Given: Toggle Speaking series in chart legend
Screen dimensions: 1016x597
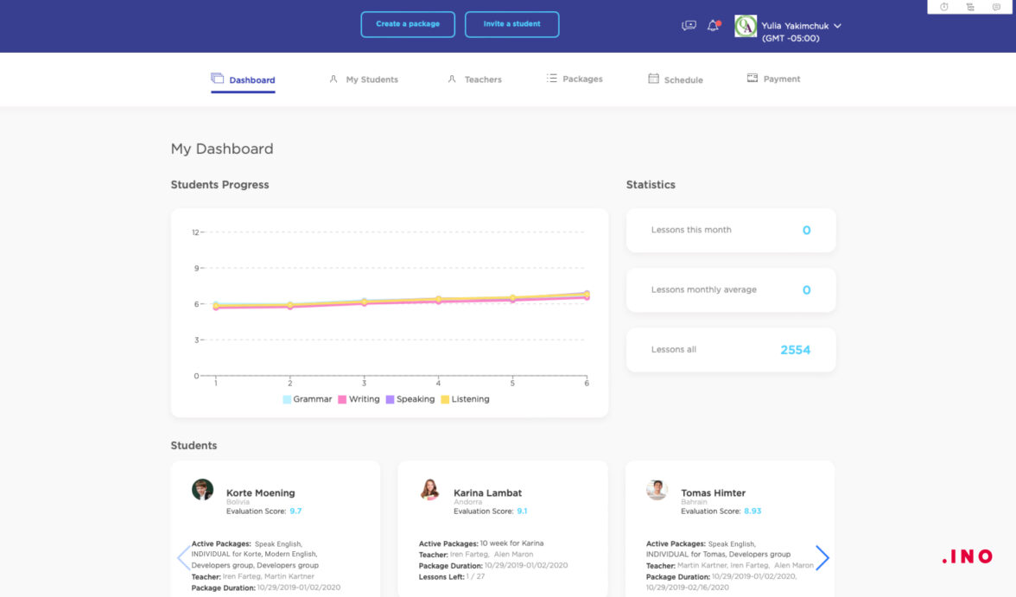Looking at the screenshot, I should [410, 399].
